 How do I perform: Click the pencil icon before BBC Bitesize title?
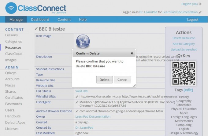click(x=36, y=29)
